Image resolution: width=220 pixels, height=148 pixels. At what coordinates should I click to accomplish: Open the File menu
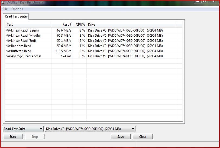(x=5, y=9)
